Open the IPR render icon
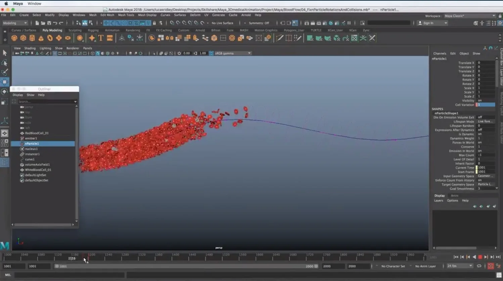503x281 pixels. [x=319, y=23]
